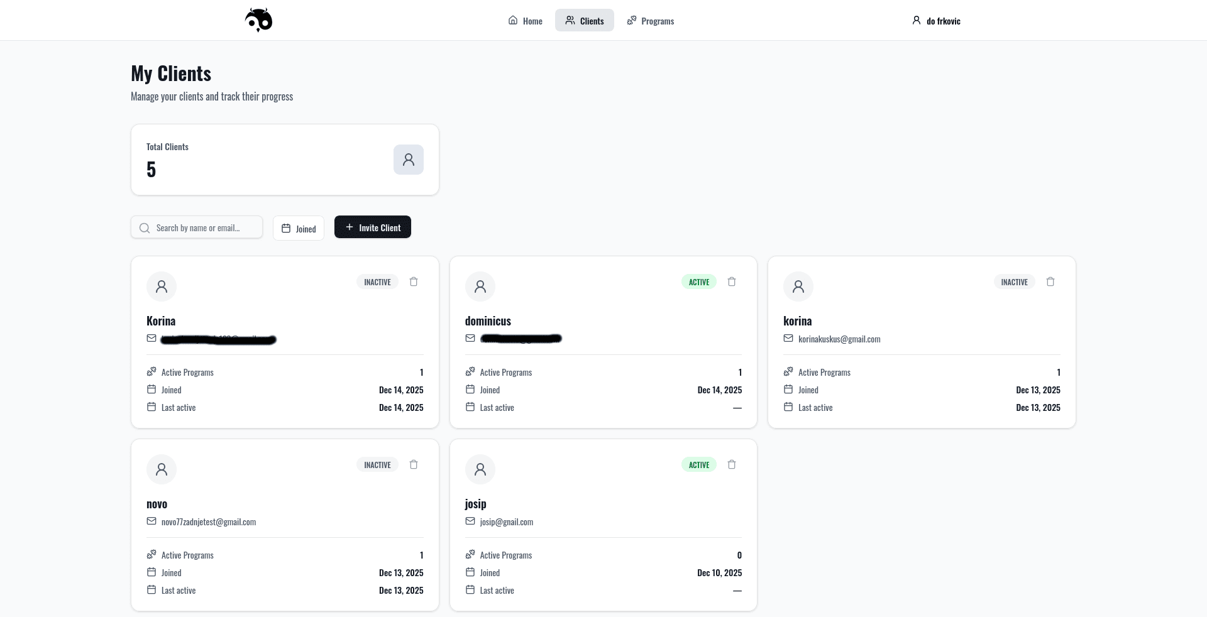Switch to the Home tab
This screenshot has height=617, width=1207.
(x=525, y=20)
